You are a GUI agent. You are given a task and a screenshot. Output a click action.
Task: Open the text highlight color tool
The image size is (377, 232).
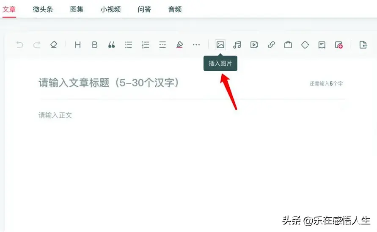click(x=179, y=45)
